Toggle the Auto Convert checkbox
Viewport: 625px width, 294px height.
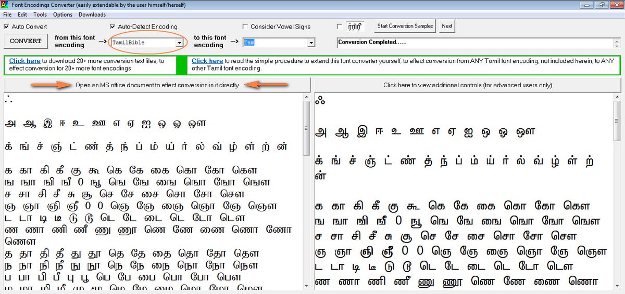point(6,26)
